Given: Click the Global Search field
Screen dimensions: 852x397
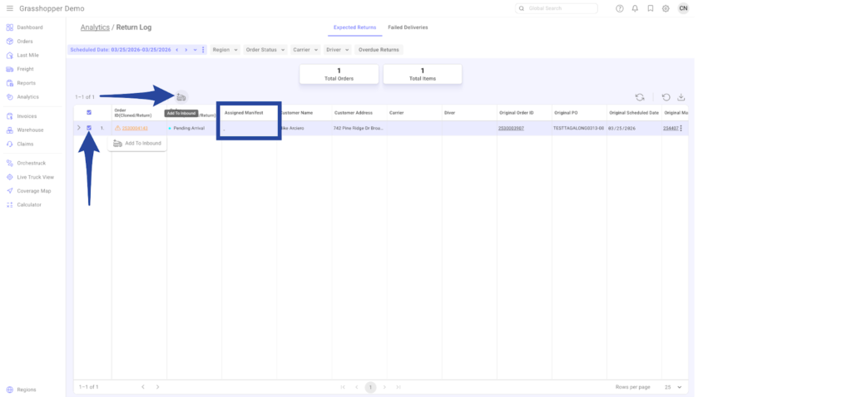Looking at the screenshot, I should tap(556, 8).
